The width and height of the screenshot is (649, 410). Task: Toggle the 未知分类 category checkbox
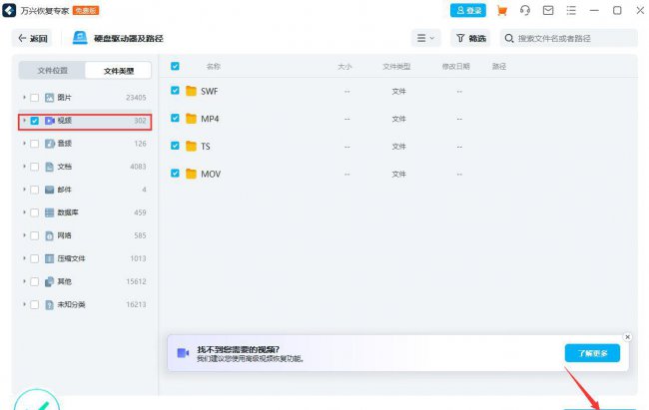click(35, 305)
